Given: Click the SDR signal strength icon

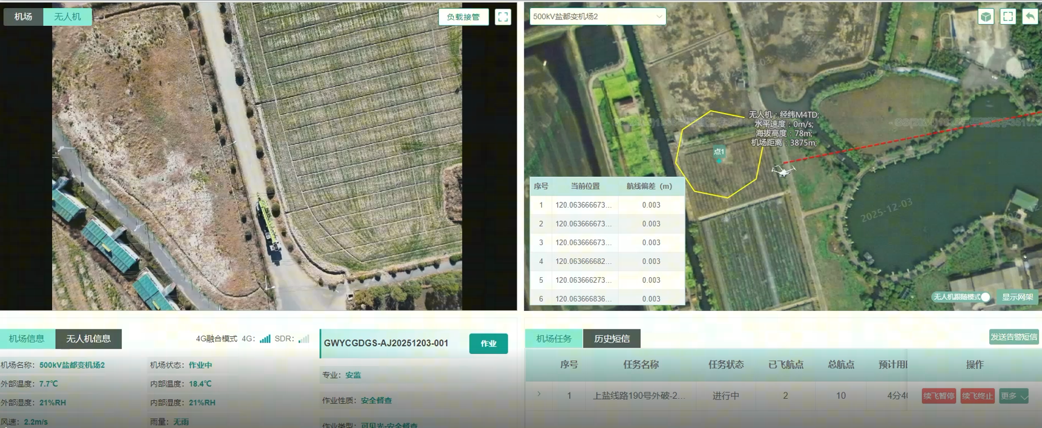Looking at the screenshot, I should [304, 339].
